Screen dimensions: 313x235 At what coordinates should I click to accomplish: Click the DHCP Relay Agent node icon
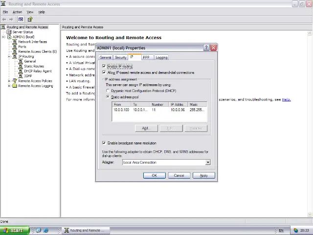[x=21, y=71]
